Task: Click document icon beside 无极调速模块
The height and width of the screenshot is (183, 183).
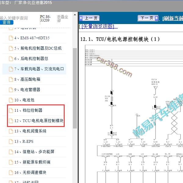Action: (x=11, y=173)
